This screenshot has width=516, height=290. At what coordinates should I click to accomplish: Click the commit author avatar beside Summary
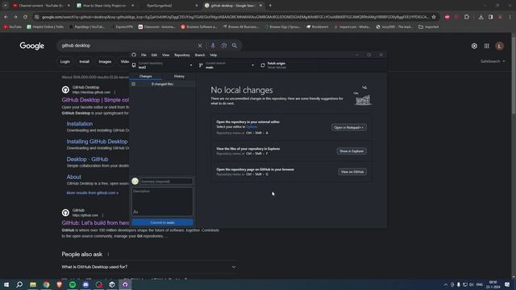(x=135, y=181)
